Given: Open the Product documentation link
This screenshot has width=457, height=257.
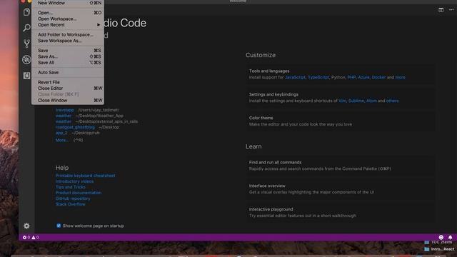Looking at the screenshot, I should pyautogui.click(x=79, y=193).
